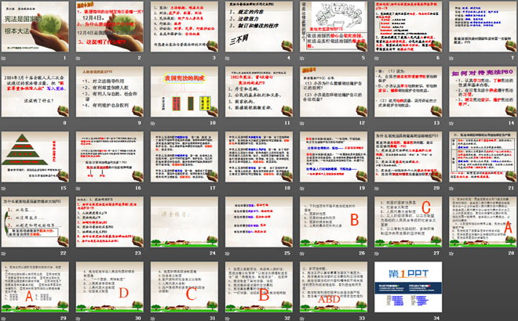Click animation star icon under slide 22

(4, 254)
